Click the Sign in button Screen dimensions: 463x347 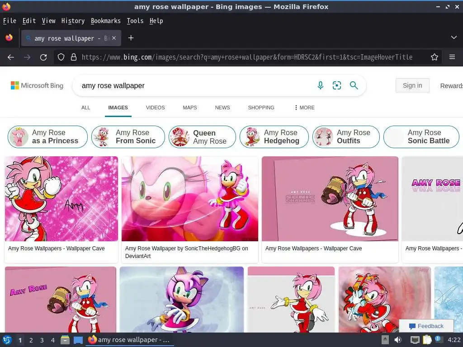click(x=412, y=85)
